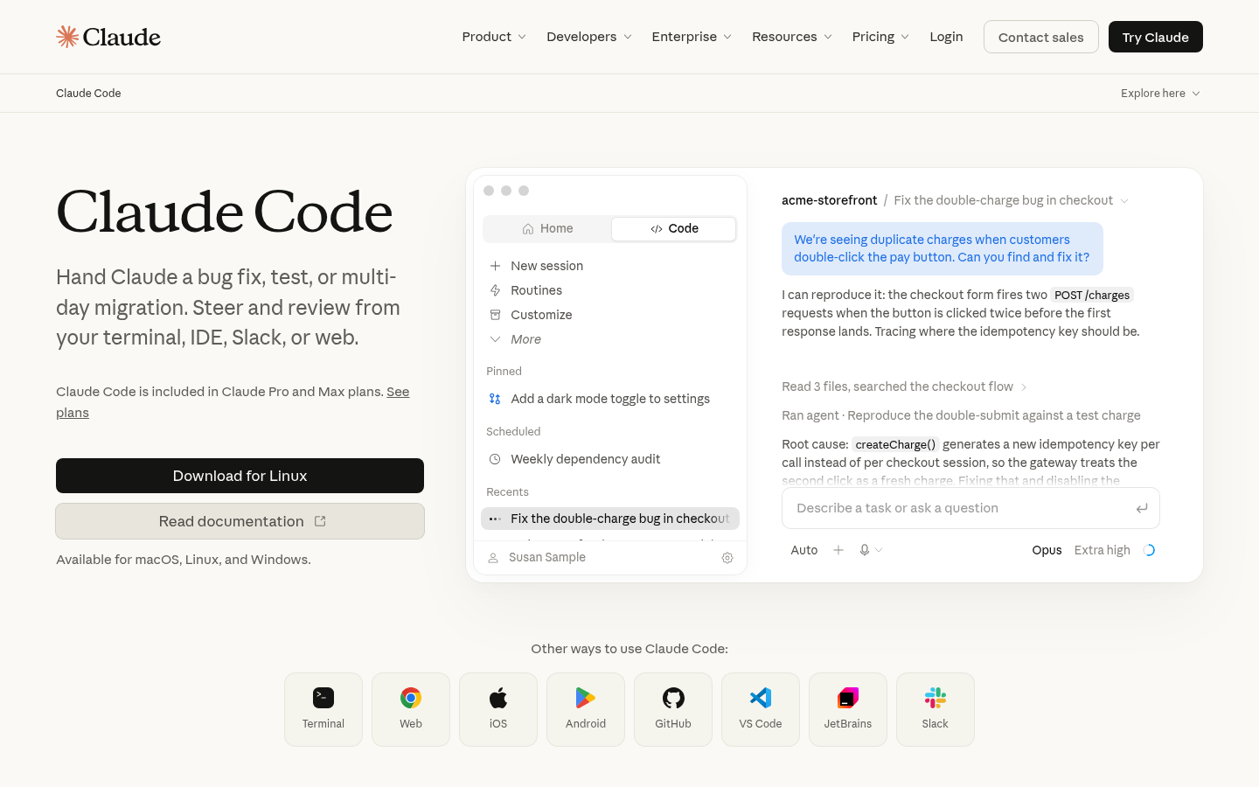Expand the Read 3 files step
The width and height of the screenshot is (1259, 787).
[905, 387]
